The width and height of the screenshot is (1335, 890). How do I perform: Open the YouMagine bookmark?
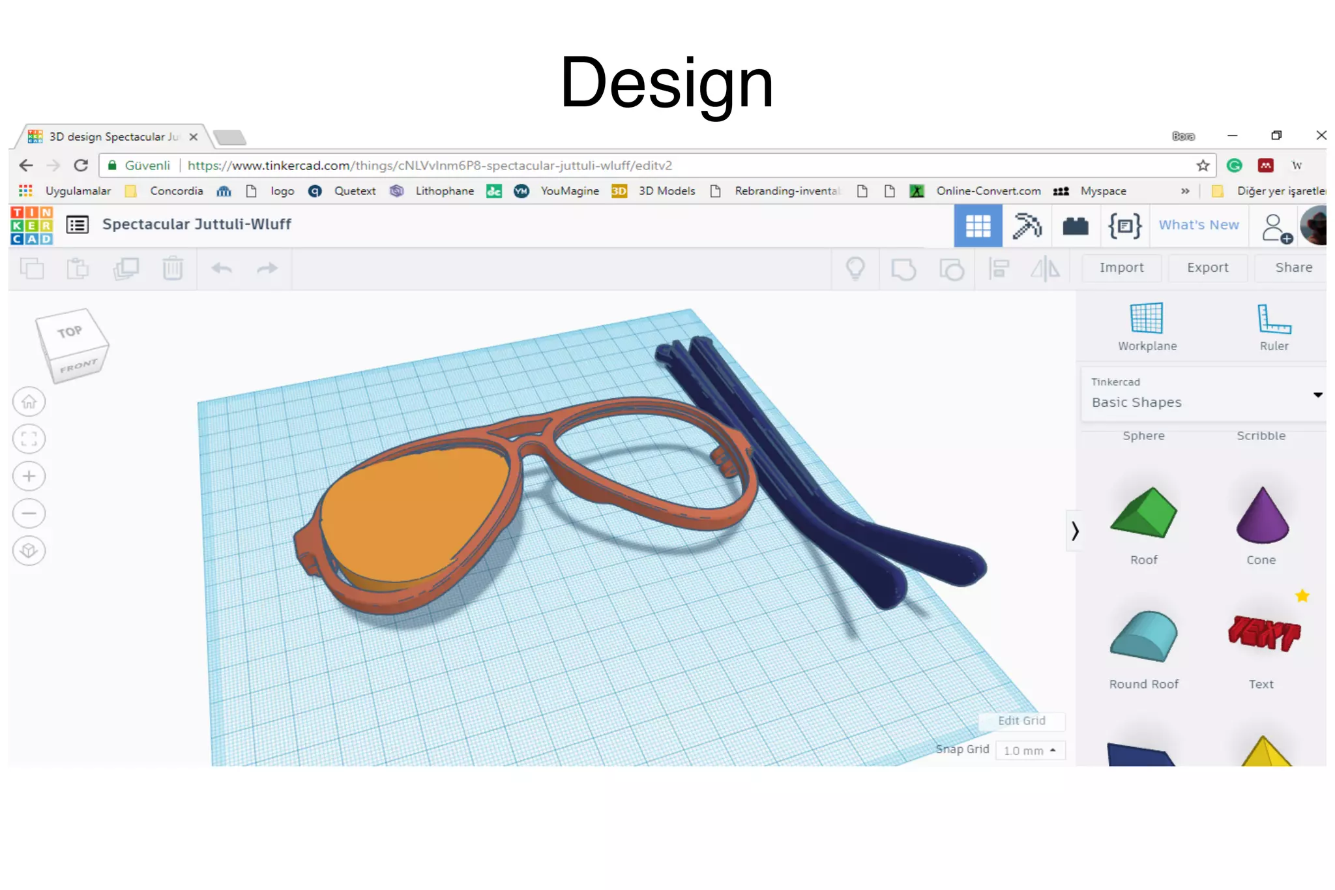tap(557, 191)
